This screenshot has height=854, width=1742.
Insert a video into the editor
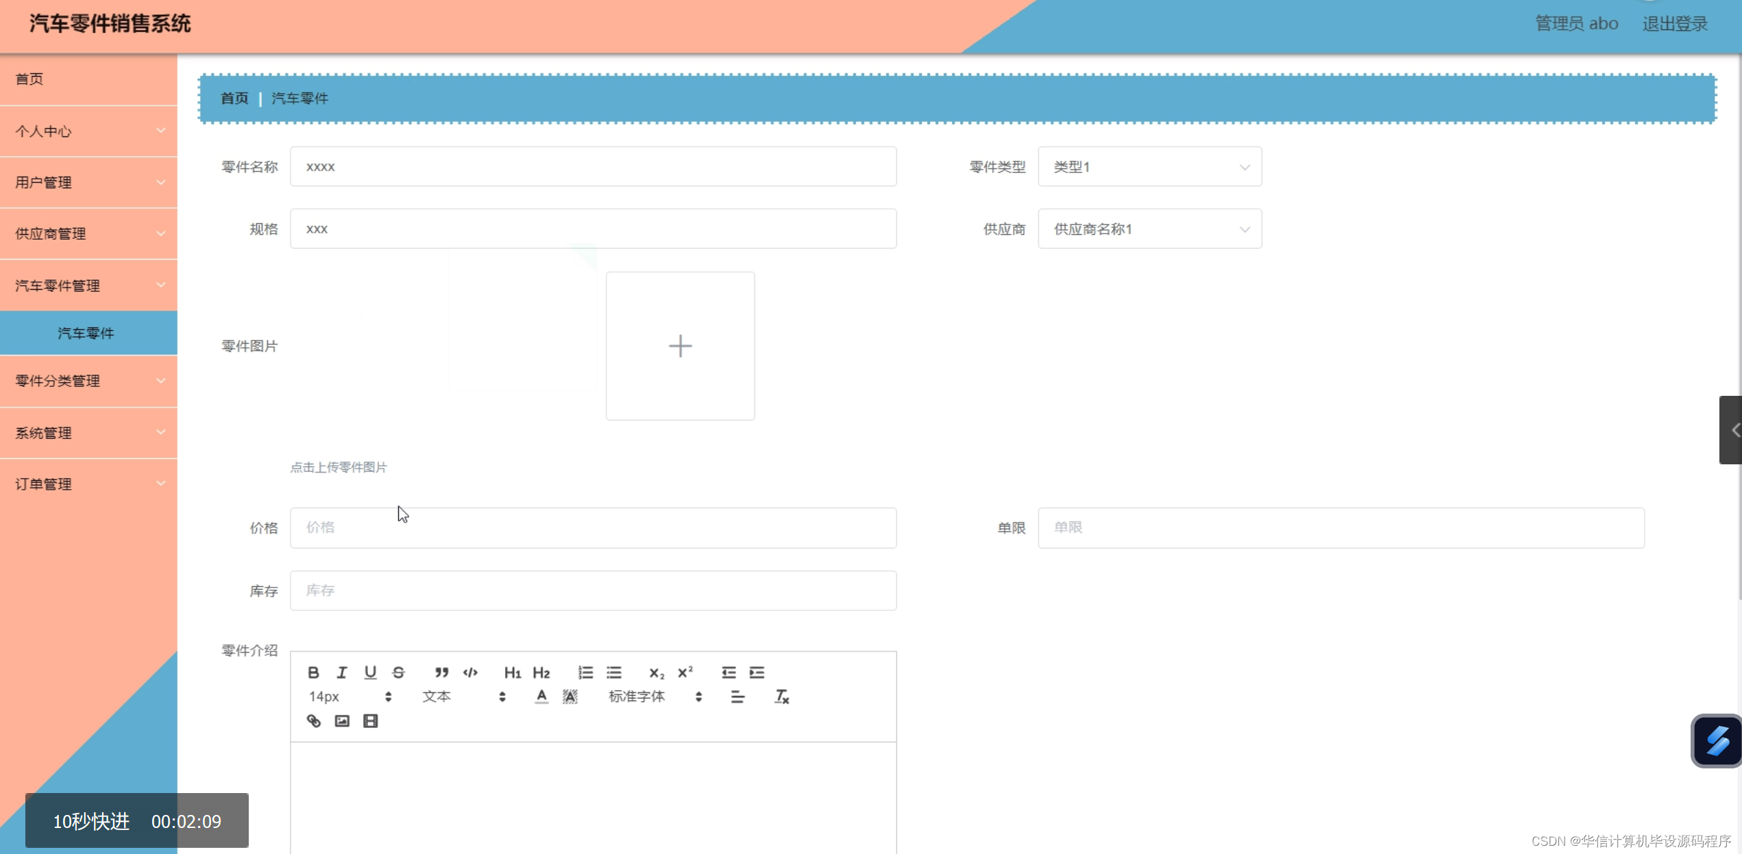point(371,721)
